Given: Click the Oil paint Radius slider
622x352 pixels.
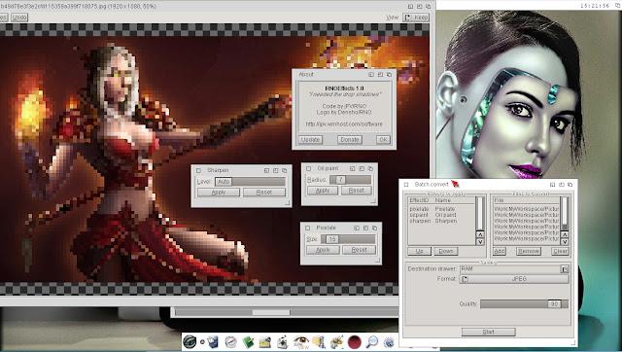Looking at the screenshot, I should (x=350, y=180).
